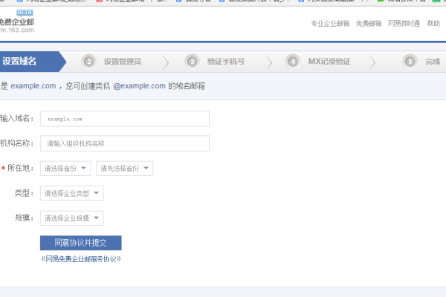
Task: Click the 机构名称 field label
Action: (x=17, y=143)
